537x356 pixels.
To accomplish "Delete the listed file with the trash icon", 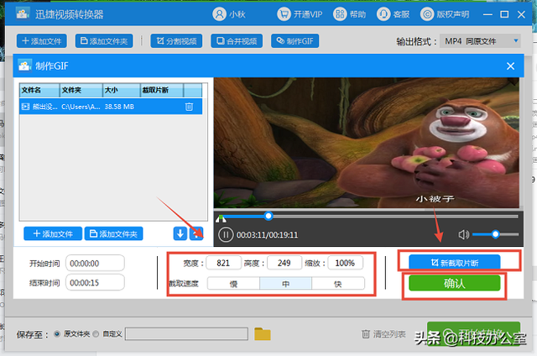I will [189, 107].
